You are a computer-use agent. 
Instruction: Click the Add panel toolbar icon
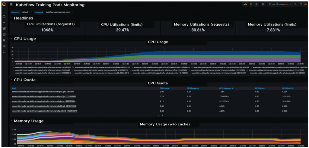tap(245, 4)
